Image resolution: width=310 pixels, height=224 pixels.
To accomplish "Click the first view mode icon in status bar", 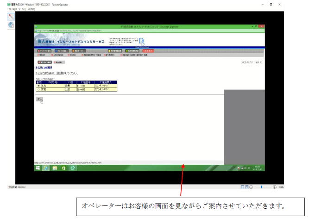I will coord(242,187).
